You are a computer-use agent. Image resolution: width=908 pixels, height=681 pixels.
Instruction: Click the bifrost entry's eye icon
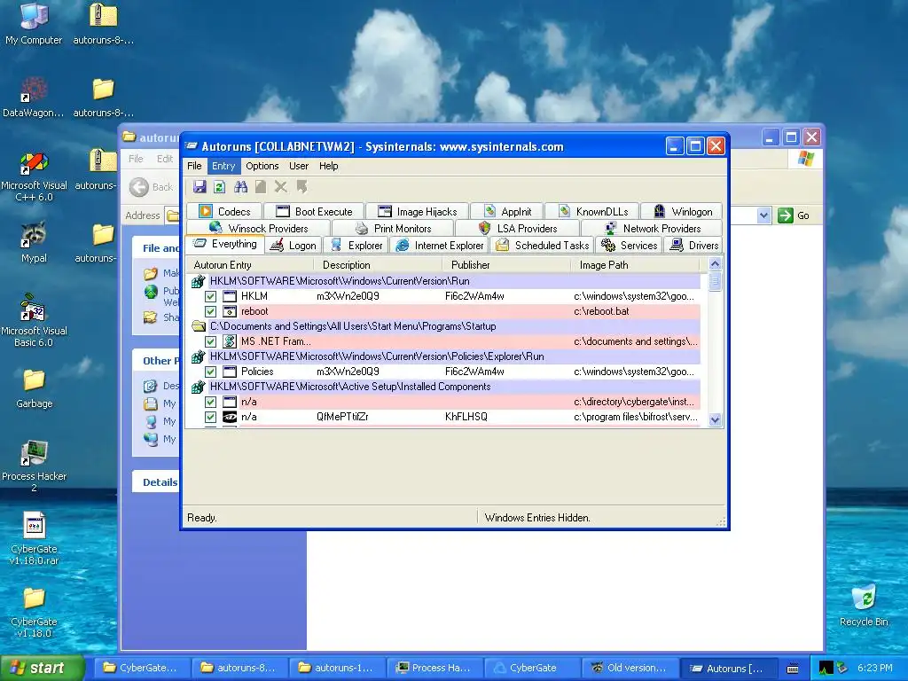point(230,417)
